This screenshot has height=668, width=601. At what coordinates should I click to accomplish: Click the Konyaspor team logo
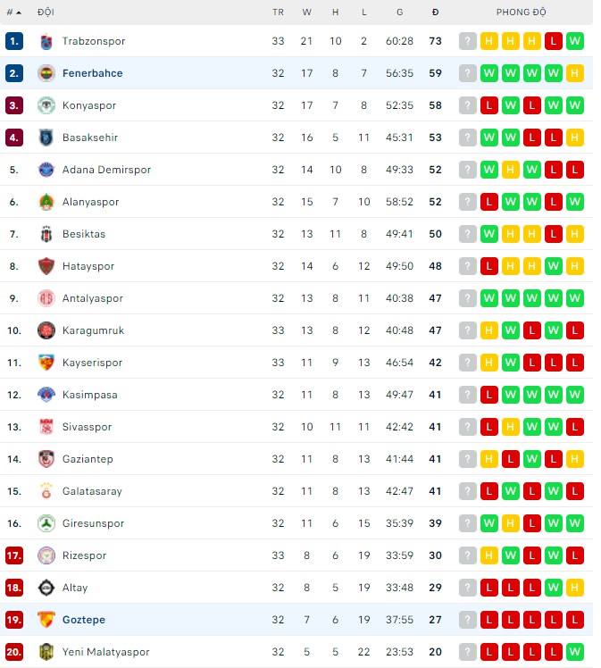pyautogui.click(x=46, y=105)
